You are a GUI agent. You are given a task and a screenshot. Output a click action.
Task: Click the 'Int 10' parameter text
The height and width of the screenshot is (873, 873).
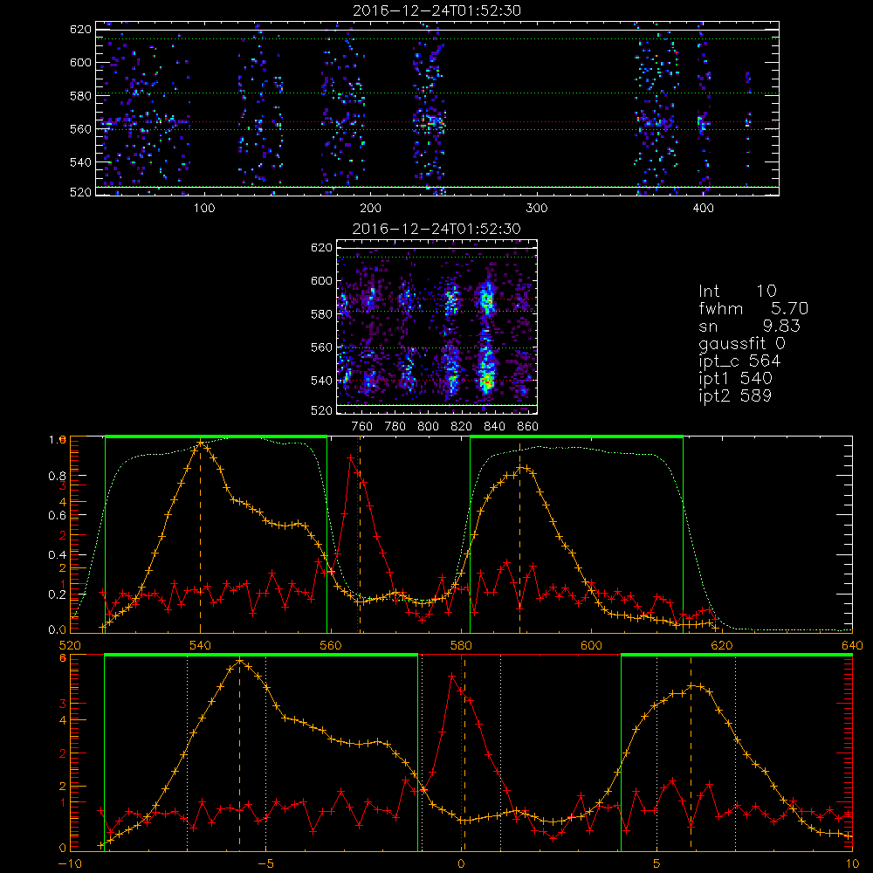tap(738, 292)
